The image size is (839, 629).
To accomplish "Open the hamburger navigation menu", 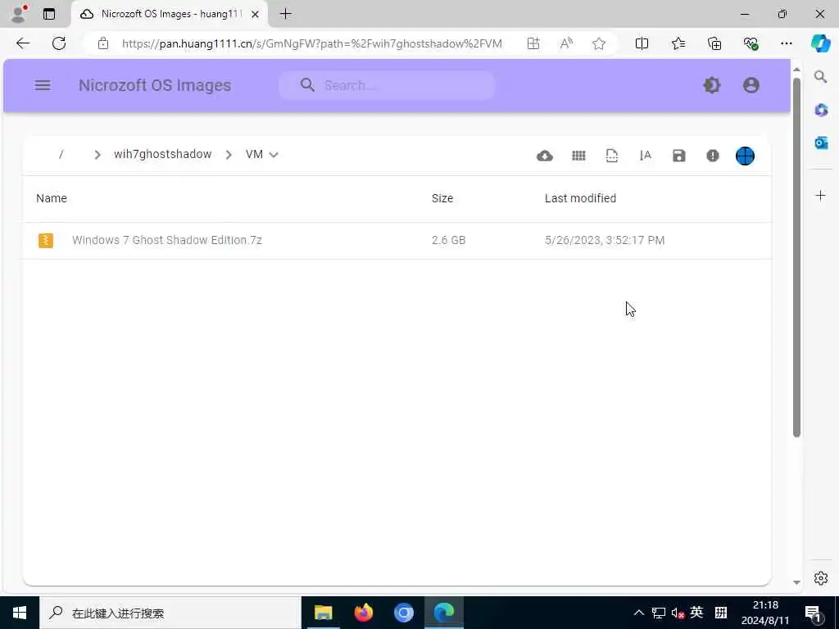I will click(43, 85).
